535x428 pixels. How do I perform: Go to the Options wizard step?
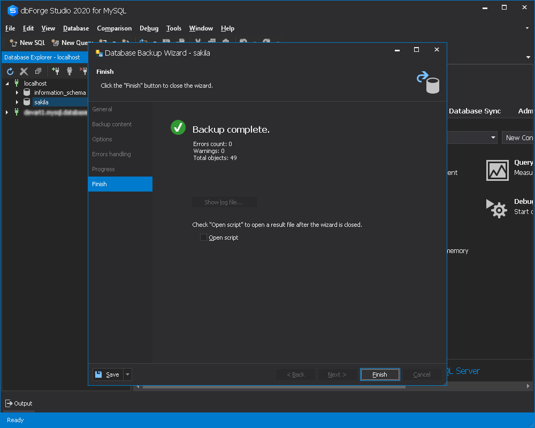(x=120, y=139)
